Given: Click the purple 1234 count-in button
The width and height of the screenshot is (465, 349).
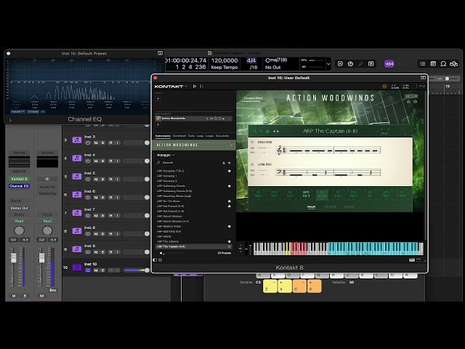Looking at the screenshot, I should [389, 64].
